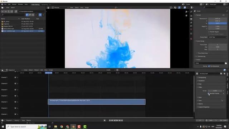
Task: Open the File menu
Action: point(5,4)
